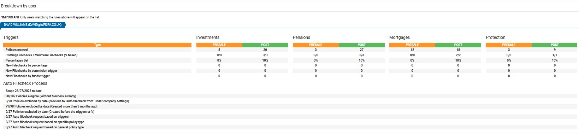Screen dimensions: 579x134
Task: Click Investments PRESALE column header
Action: click(219, 45)
